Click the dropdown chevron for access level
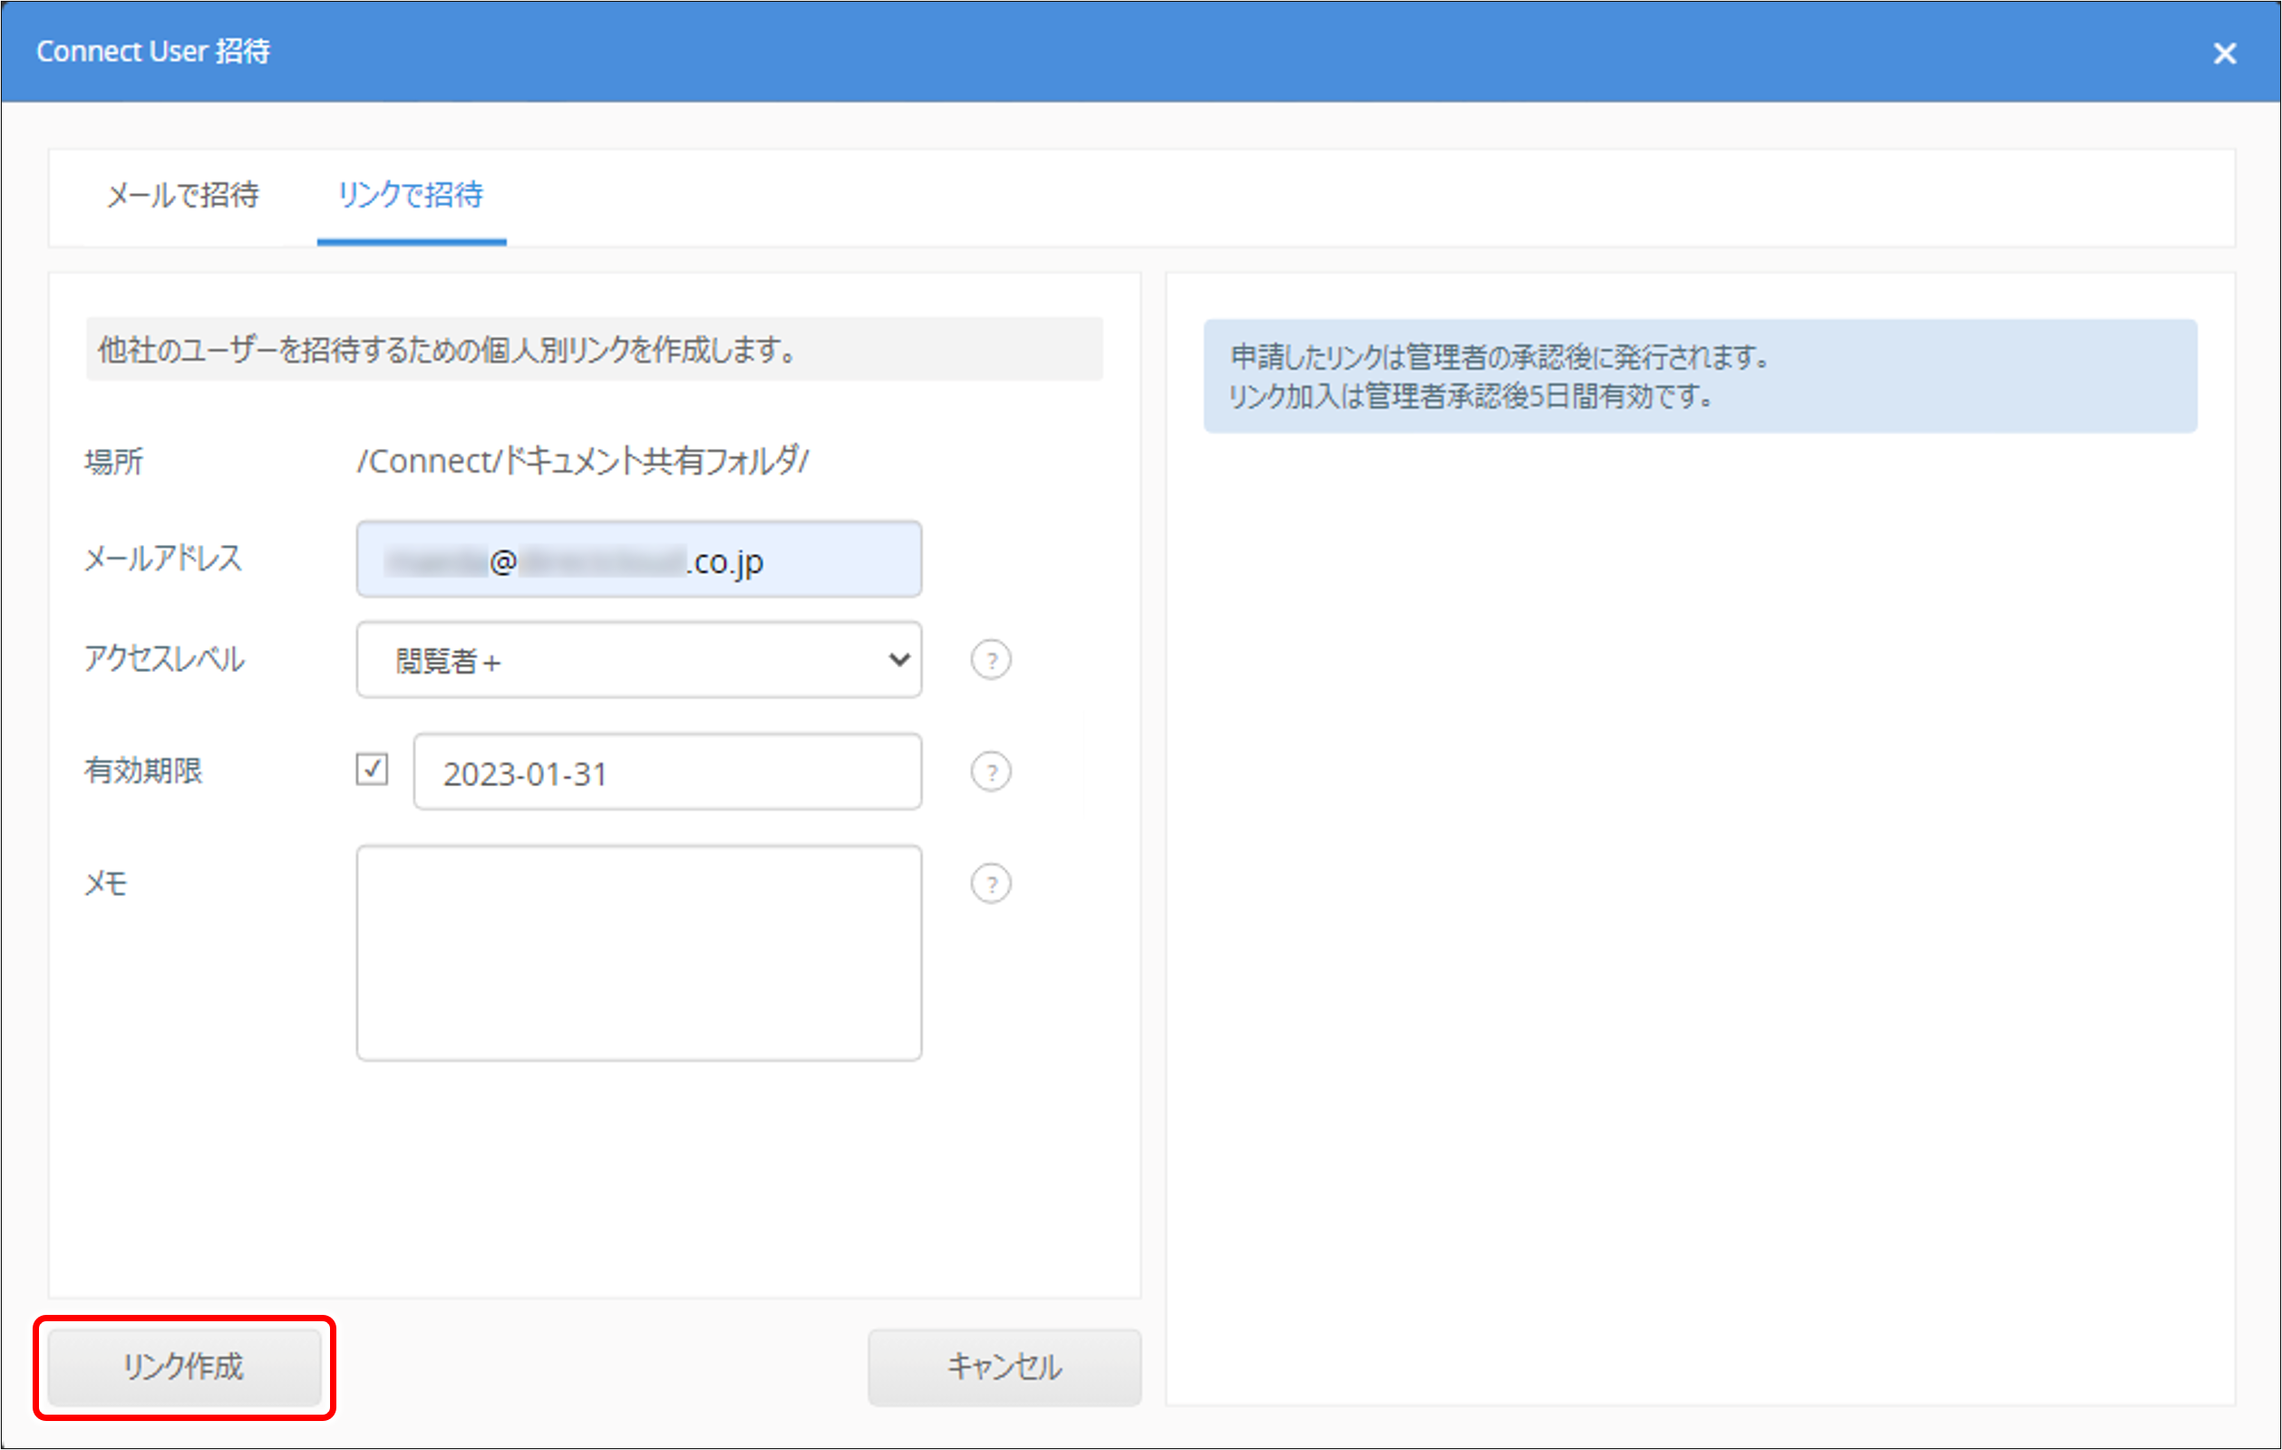The height and width of the screenshot is (1450, 2282). click(898, 660)
